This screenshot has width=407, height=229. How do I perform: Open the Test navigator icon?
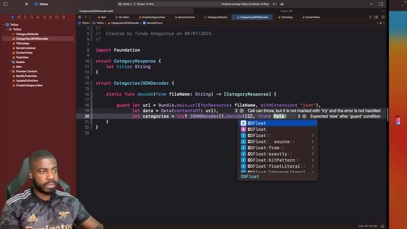pyautogui.click(x=44, y=17)
